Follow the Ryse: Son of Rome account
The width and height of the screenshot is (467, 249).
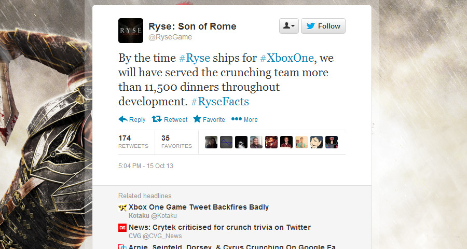click(323, 26)
